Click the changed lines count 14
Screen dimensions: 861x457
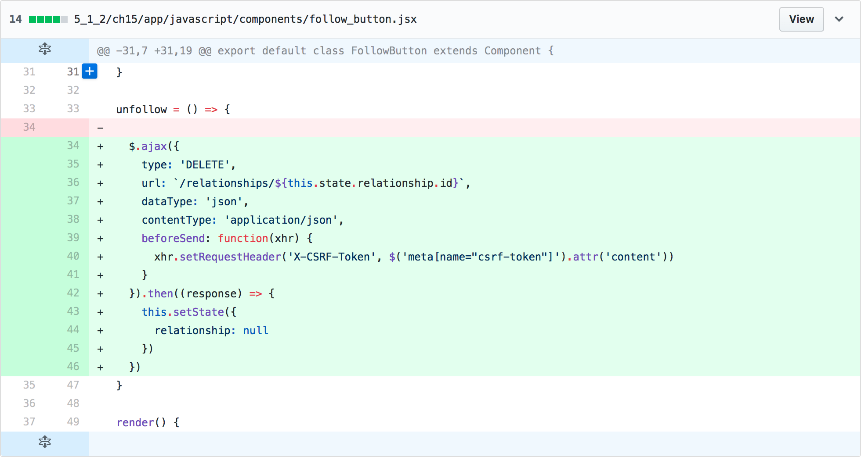(x=15, y=19)
